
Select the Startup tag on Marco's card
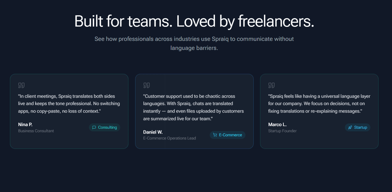point(357,127)
